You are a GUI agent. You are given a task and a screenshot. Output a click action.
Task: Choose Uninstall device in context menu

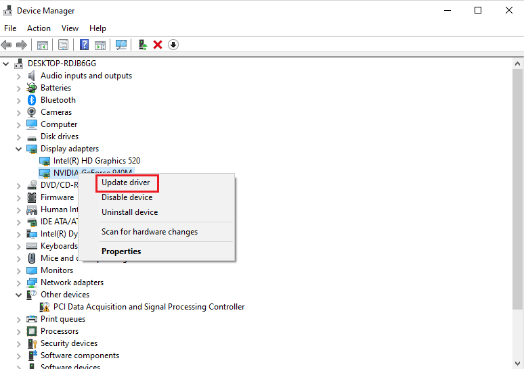130,212
